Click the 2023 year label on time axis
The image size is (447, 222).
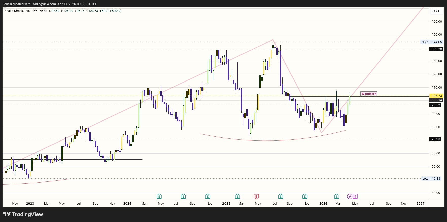point(30,203)
